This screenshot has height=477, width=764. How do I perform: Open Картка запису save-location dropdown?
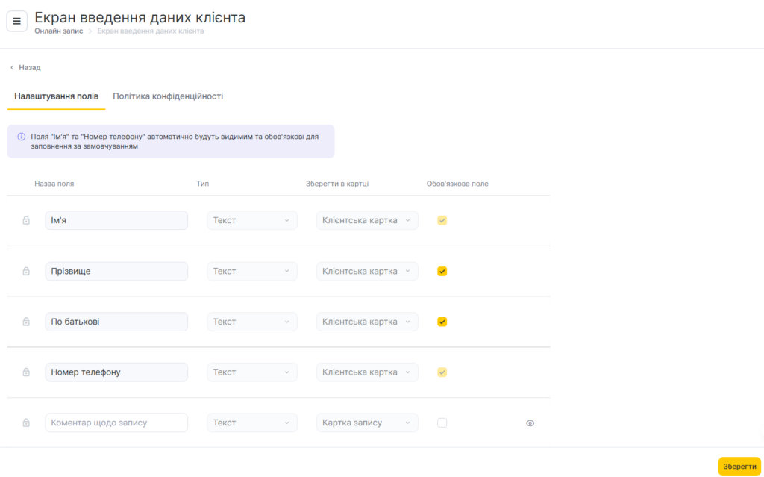[367, 423]
